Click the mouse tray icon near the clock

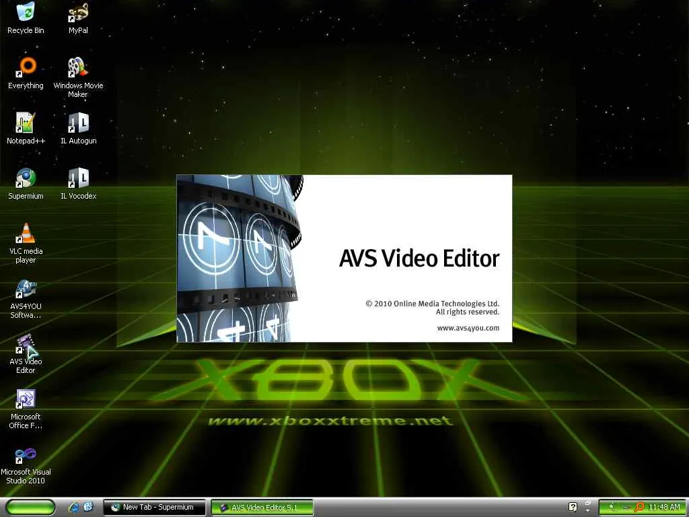611,508
